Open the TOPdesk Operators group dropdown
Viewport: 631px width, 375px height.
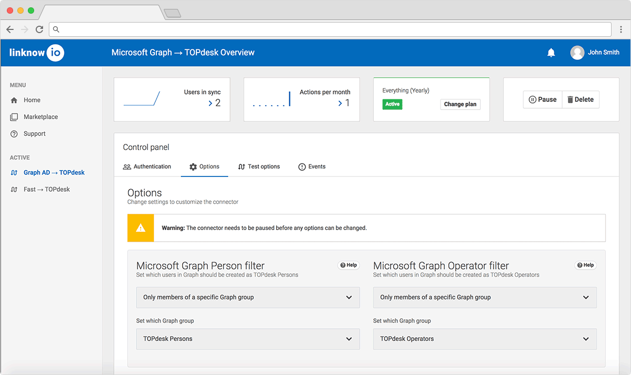pos(485,339)
